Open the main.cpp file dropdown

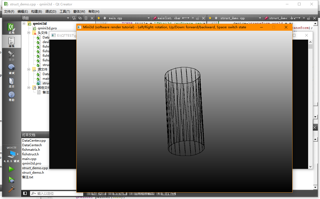coord(129,18)
